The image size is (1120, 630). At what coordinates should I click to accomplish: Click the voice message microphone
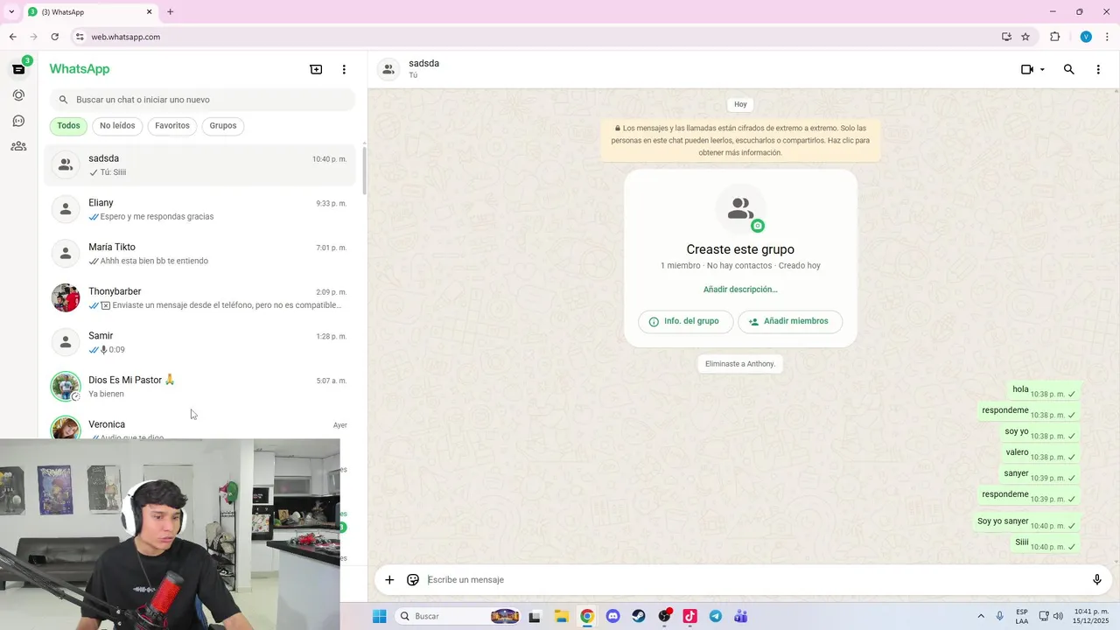pos(1097,579)
